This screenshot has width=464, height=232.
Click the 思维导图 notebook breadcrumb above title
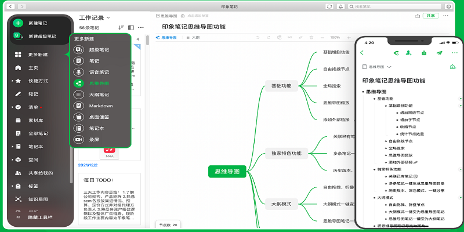(x=166, y=16)
